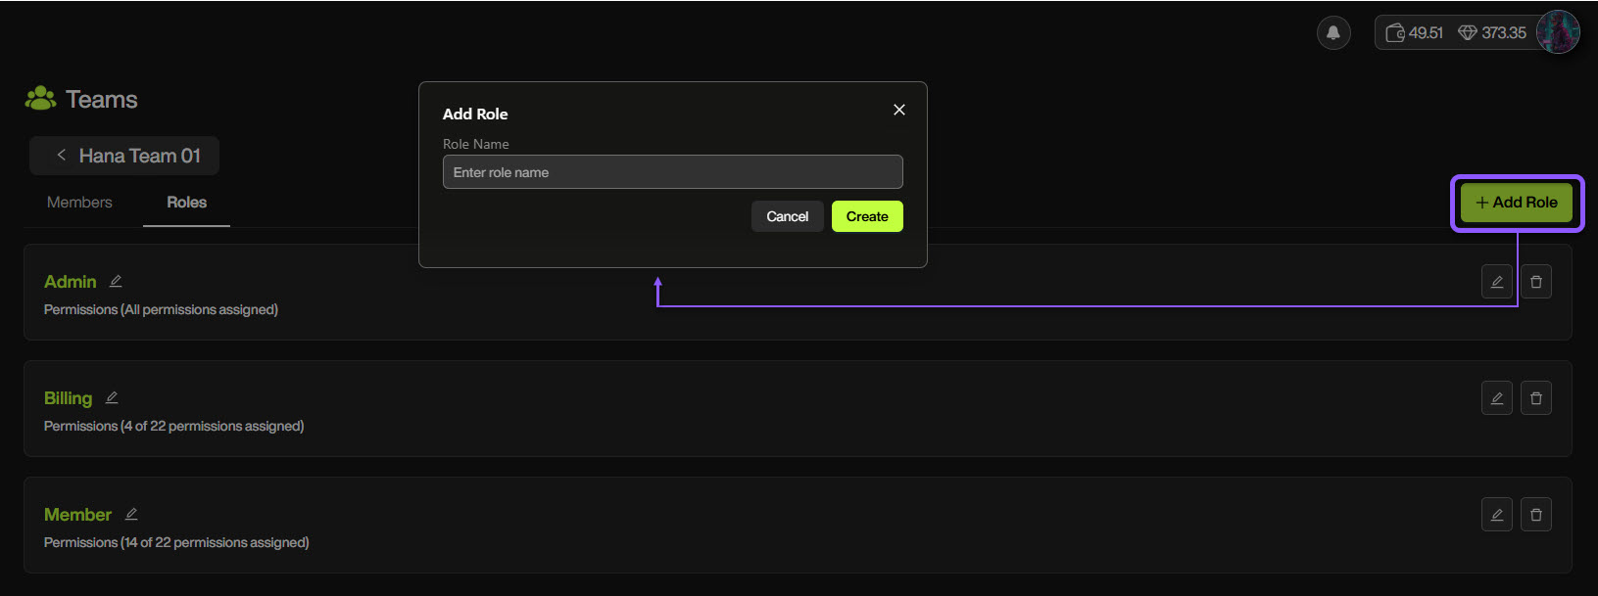Close the Add Role dialog

(898, 110)
